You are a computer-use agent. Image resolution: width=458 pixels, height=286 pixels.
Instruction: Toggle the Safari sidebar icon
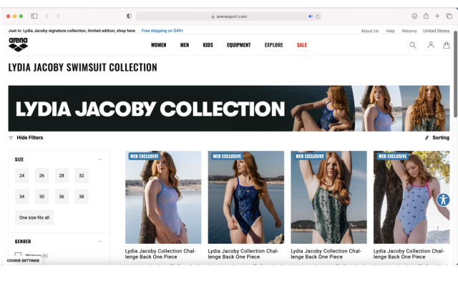(x=34, y=16)
